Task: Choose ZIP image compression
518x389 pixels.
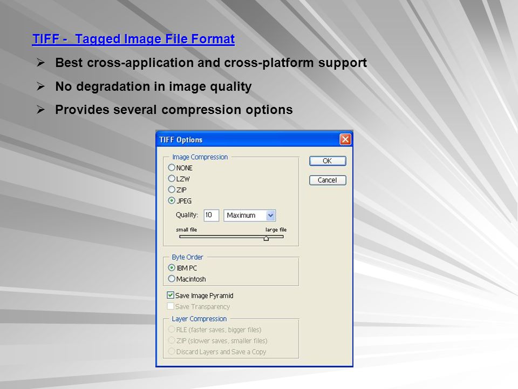Action: tap(172, 190)
